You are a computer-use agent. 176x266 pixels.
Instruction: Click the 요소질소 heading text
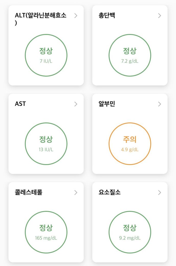pos(109,192)
